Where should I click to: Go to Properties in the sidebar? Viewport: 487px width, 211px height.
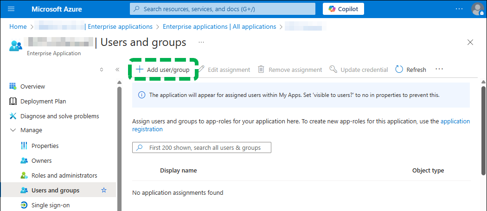pyautogui.click(x=45, y=146)
